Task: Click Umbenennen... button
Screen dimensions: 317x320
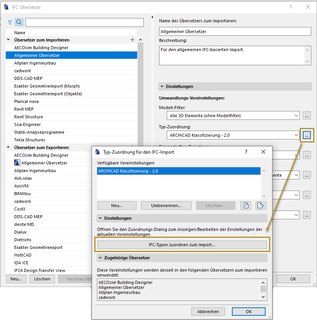Action: pos(166,206)
